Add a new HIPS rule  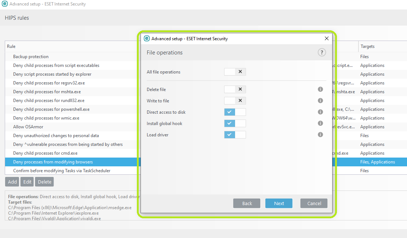pos(12,182)
